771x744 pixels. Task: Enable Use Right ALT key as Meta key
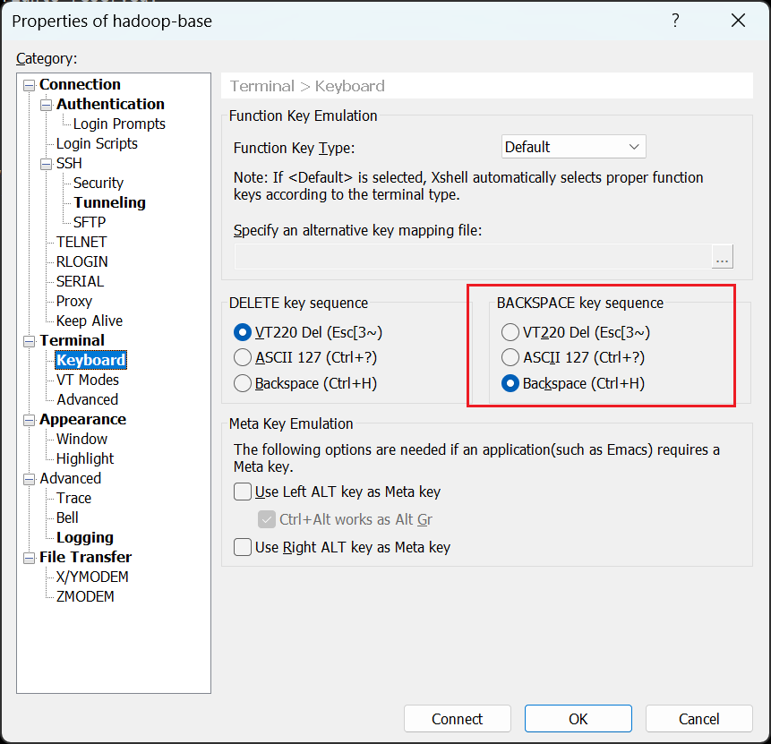pos(342,547)
